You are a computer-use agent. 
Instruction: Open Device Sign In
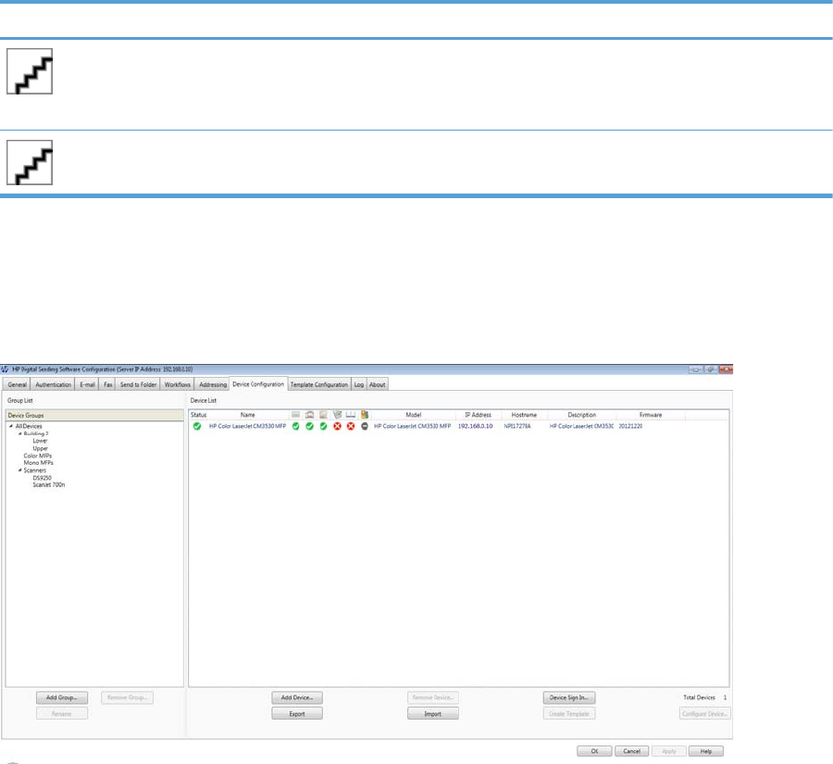(x=569, y=697)
